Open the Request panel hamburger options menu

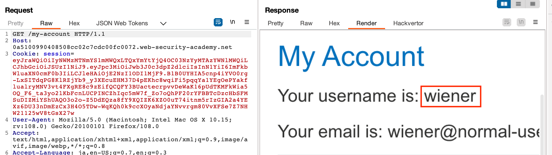point(247,22)
